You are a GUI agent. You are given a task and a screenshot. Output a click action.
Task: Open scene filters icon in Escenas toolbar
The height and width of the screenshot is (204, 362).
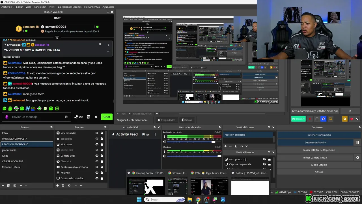pos(14,186)
